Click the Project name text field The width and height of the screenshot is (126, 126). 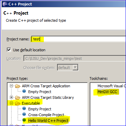click(x=78, y=39)
